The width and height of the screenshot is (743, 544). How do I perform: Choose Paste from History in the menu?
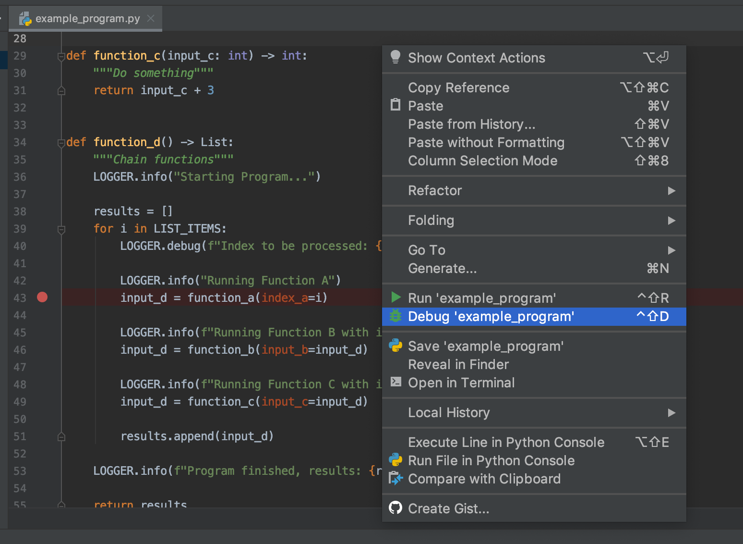[x=471, y=124]
